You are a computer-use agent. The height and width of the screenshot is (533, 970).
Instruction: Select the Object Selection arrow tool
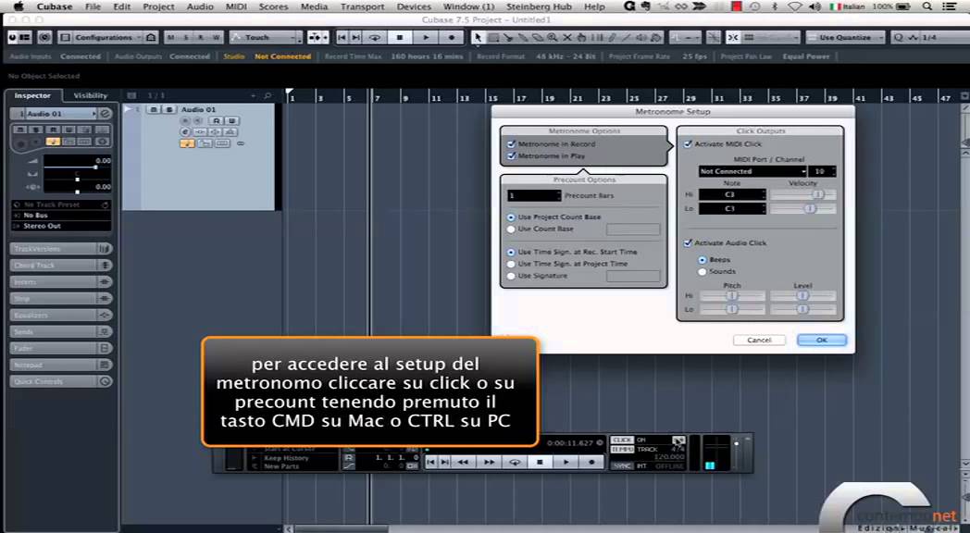coord(479,37)
